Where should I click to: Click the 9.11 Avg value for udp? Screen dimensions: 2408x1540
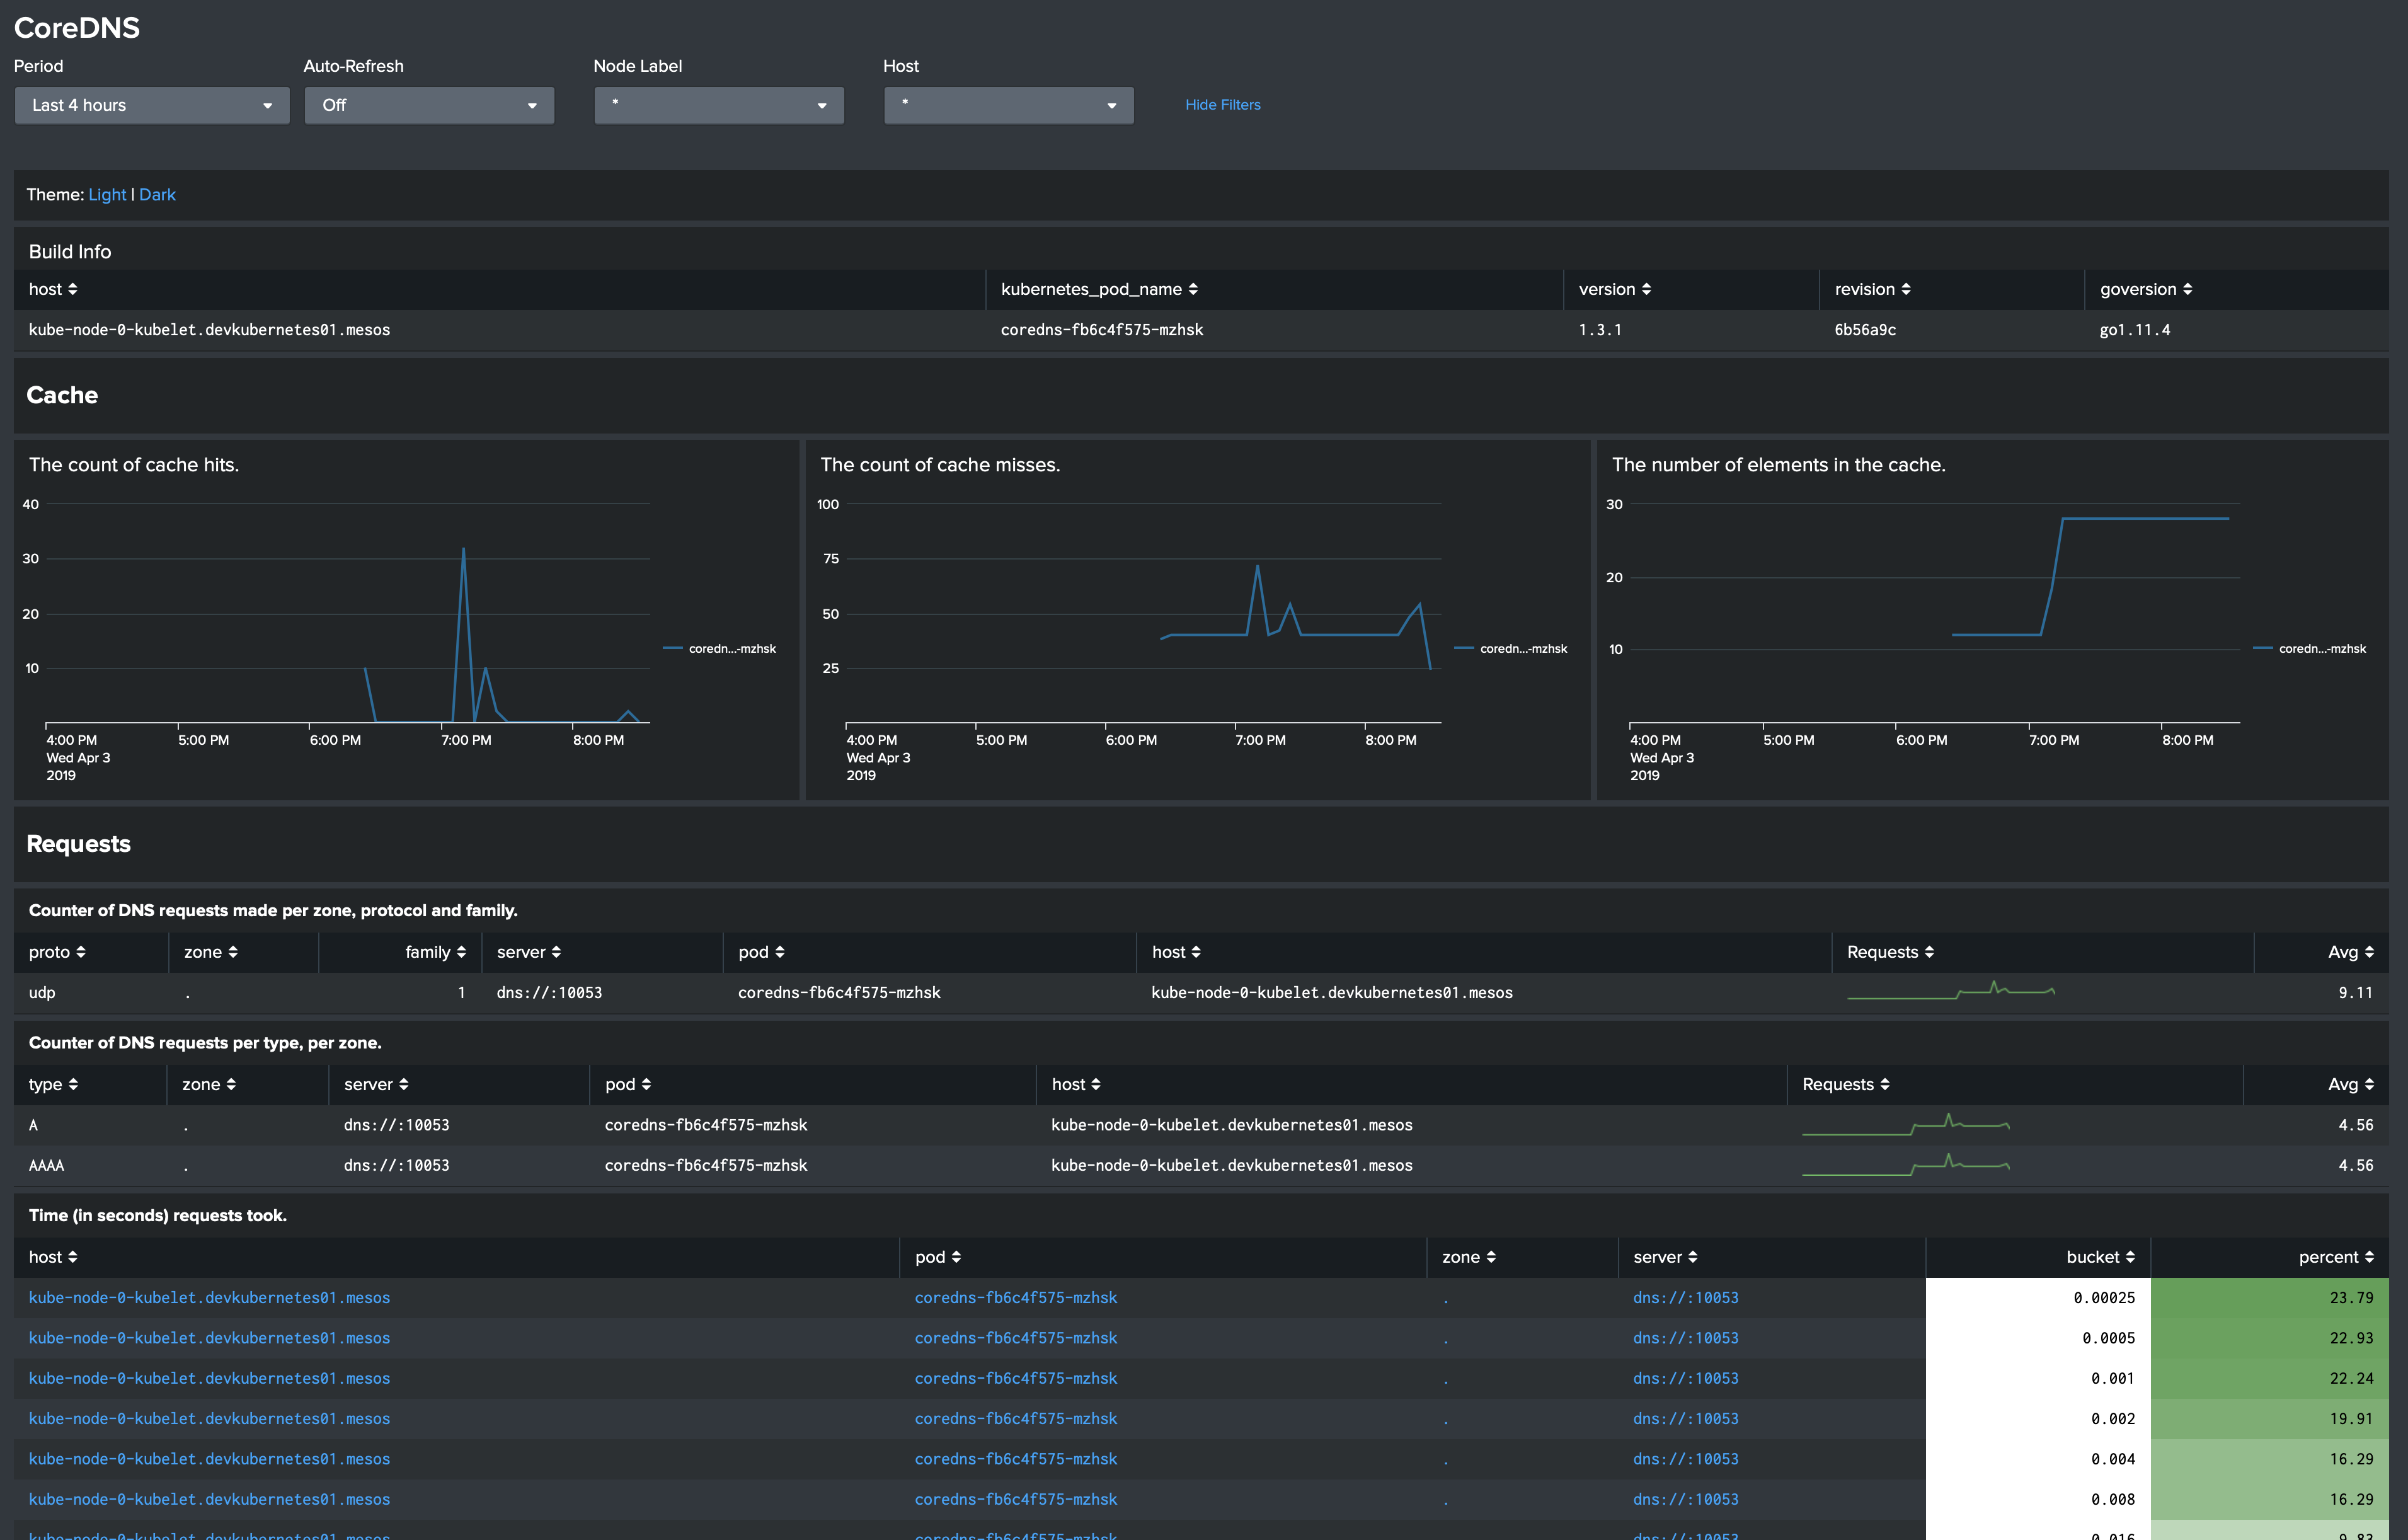[x=2355, y=993]
